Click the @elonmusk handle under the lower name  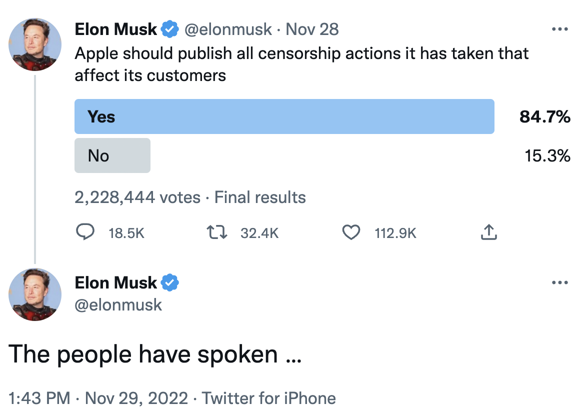click(118, 305)
